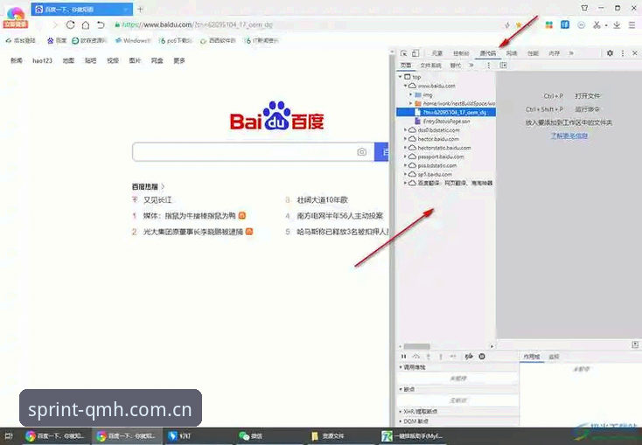Click the step out debugger icon

click(x=441, y=357)
